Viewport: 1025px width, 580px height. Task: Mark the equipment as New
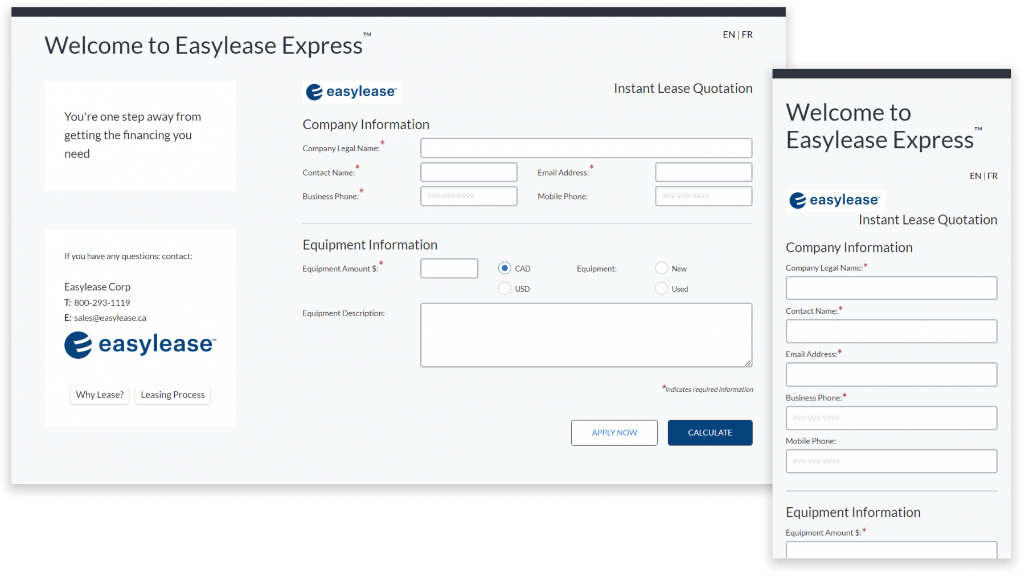[661, 268]
